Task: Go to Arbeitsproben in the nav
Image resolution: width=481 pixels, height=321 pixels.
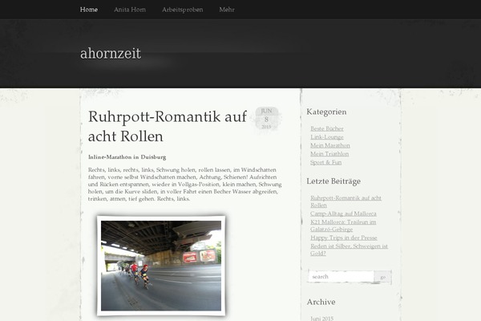Action: (183, 10)
